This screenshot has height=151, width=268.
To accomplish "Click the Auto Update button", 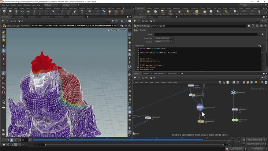I will (x=257, y=149).
